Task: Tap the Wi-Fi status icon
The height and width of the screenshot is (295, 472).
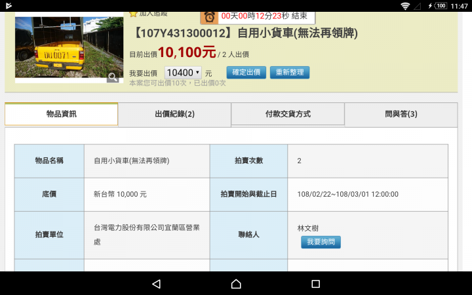Action: [x=405, y=6]
